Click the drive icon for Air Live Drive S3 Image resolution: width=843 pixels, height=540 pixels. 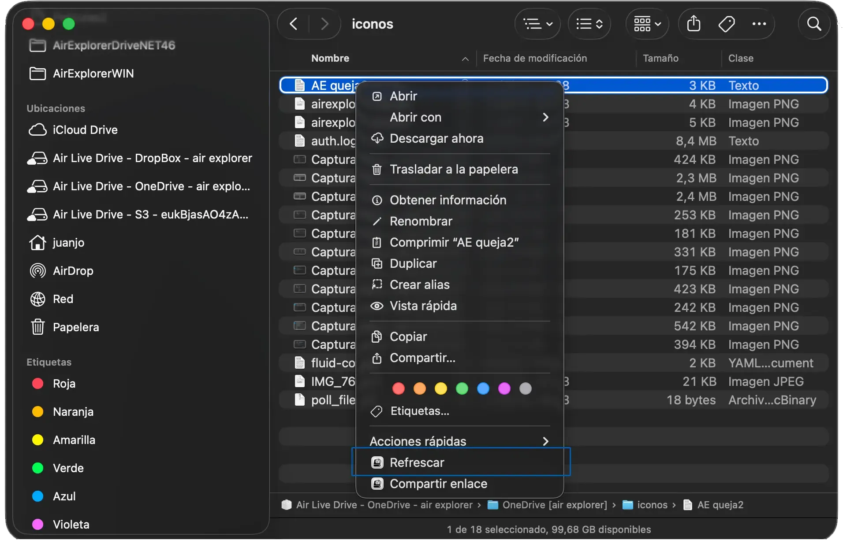[38, 214]
